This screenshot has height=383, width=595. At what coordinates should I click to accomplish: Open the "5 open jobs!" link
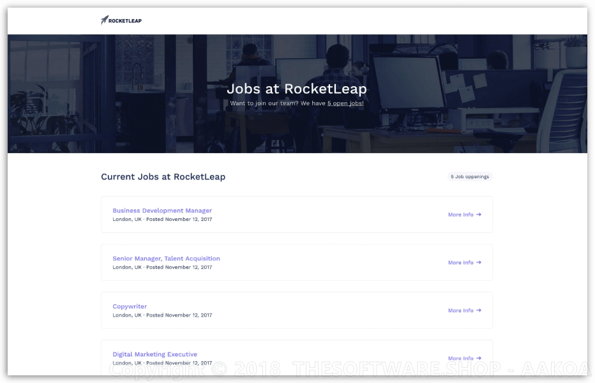tap(345, 103)
